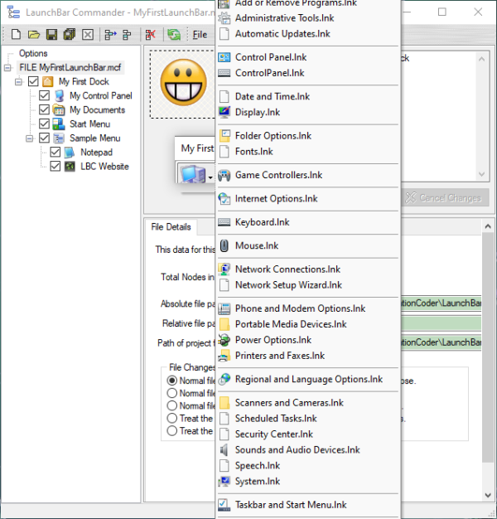The image size is (497, 519).
Task: Uncheck the LBC Website checkbox
Action: click(55, 166)
